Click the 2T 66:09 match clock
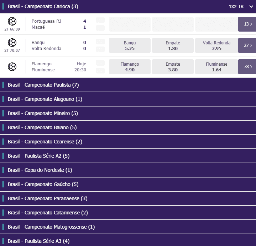 click(12, 29)
